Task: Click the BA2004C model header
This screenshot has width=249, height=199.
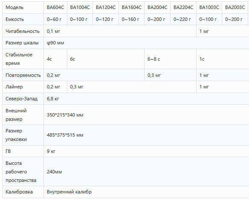Action: [x=157, y=8]
